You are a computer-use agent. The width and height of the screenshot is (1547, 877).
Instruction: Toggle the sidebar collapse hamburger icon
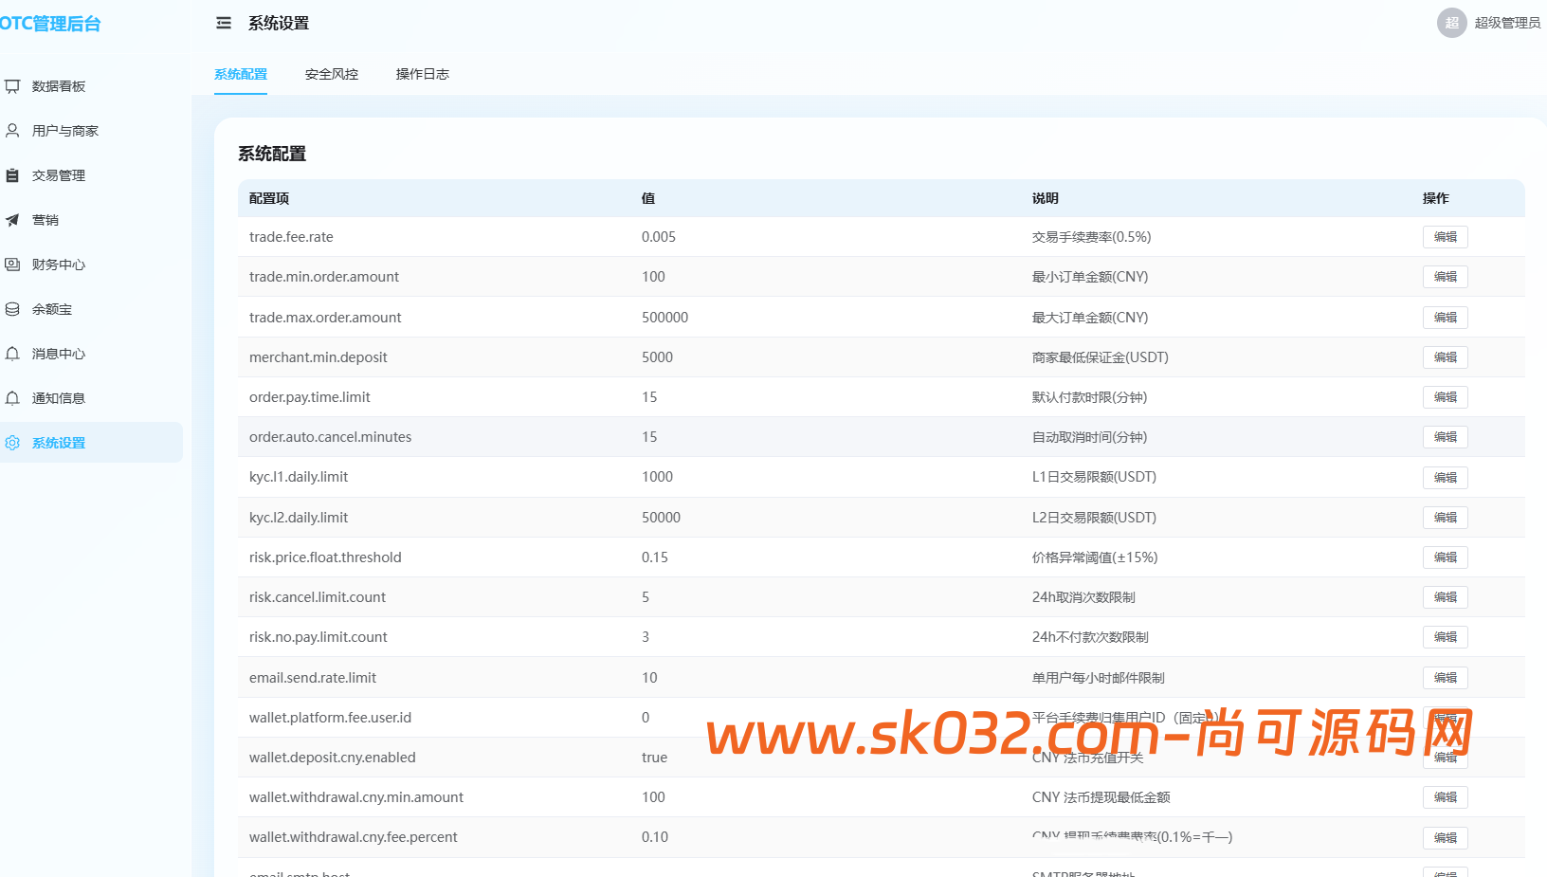(x=224, y=23)
